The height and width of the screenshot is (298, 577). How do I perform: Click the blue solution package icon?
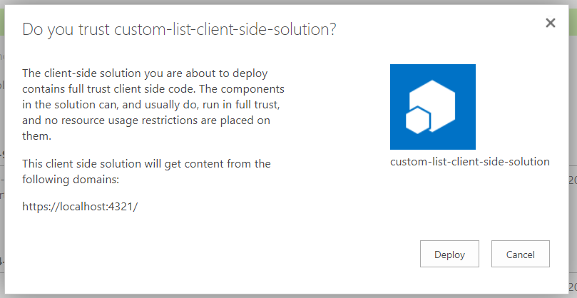433,107
